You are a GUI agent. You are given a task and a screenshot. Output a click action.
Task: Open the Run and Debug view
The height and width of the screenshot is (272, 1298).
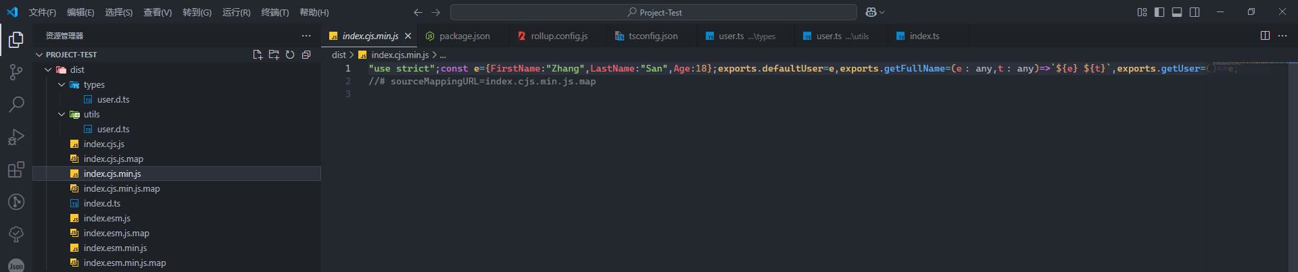coord(16,137)
